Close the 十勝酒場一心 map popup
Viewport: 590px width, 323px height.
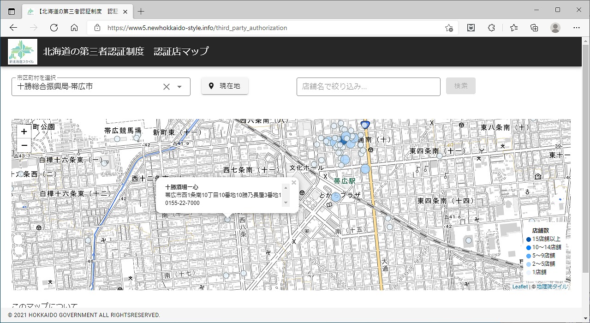pyautogui.click(x=294, y=182)
